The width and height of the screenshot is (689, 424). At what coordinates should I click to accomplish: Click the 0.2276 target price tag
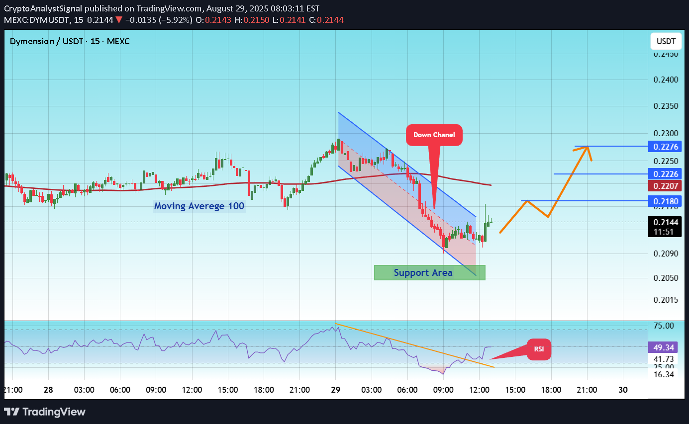pyautogui.click(x=665, y=147)
